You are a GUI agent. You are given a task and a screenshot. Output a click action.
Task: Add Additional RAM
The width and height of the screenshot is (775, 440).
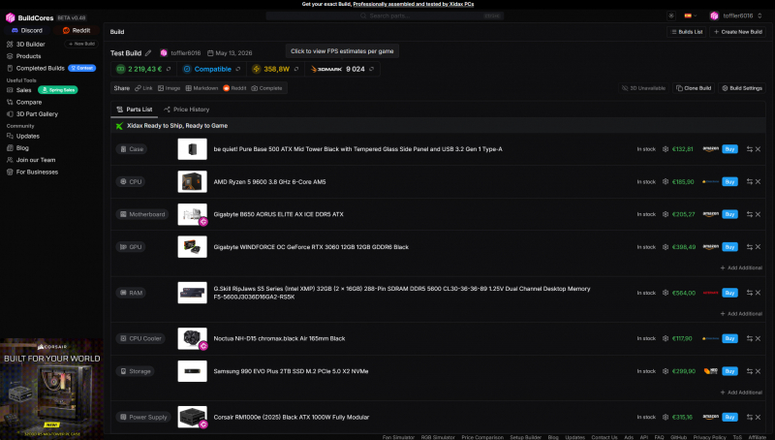coord(741,313)
